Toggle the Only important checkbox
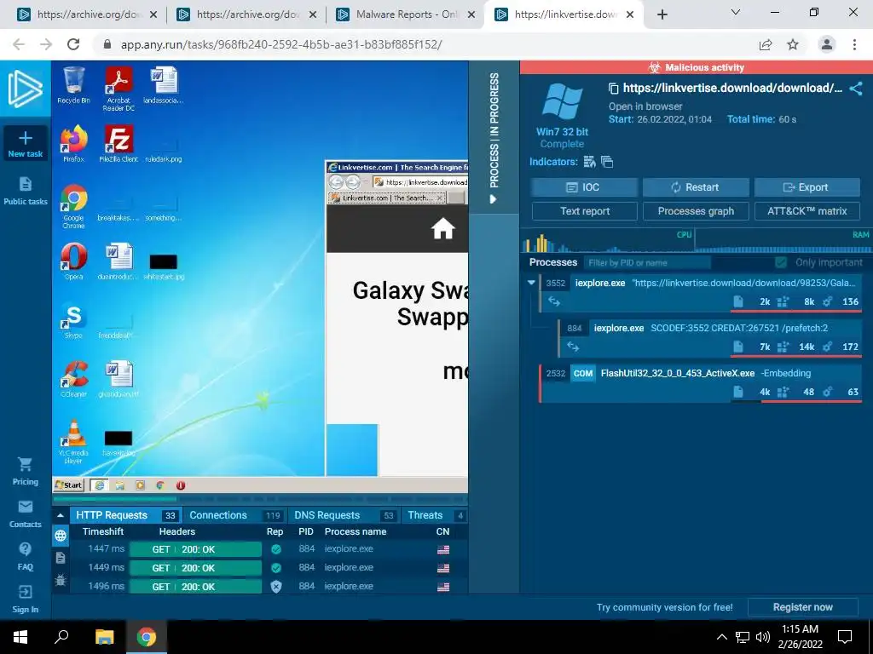The image size is (873, 654). click(781, 262)
